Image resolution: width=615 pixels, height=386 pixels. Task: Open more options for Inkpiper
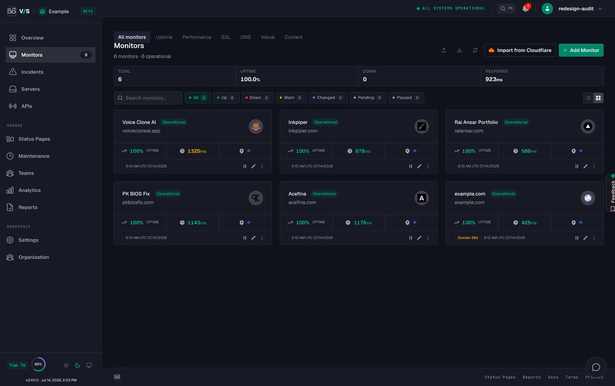tap(428, 166)
